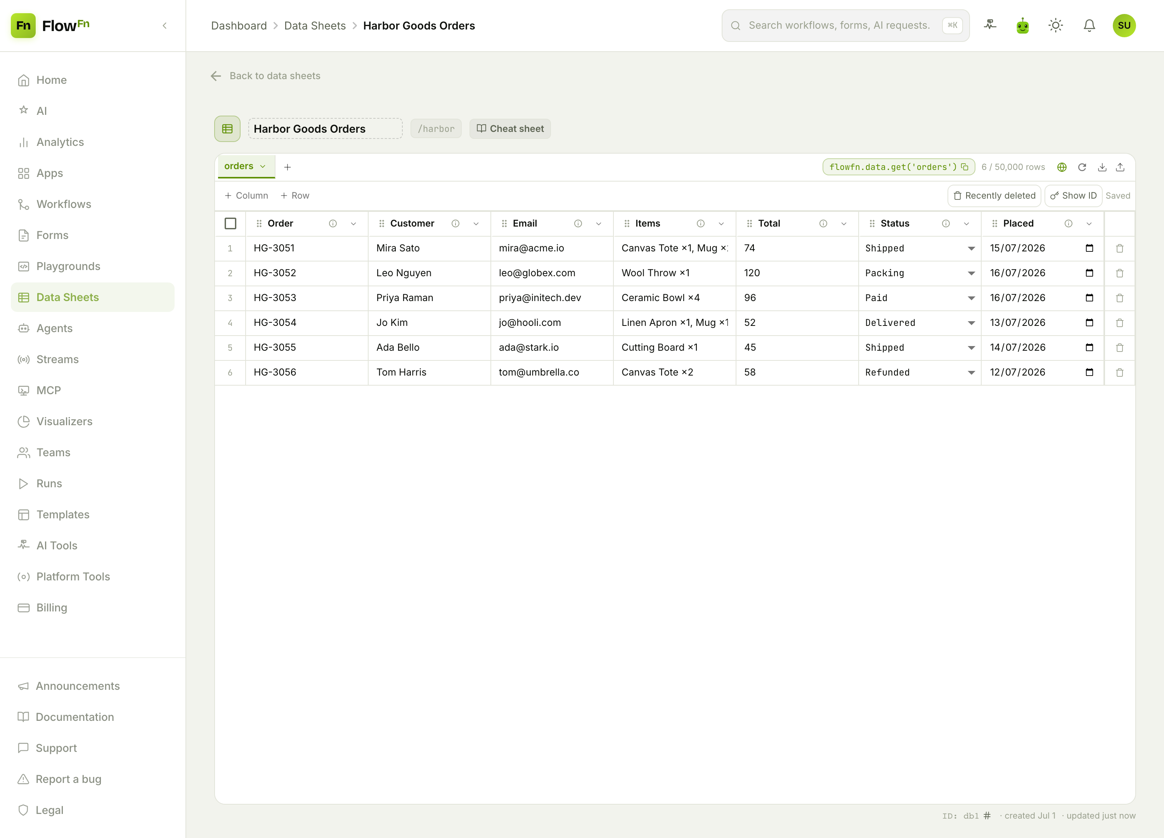
Task: Expand the orders tab dropdown
Action: point(263,166)
